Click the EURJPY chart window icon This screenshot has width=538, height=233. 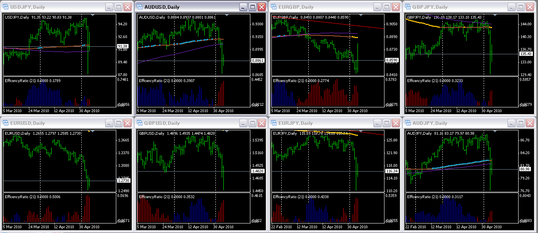274,123
